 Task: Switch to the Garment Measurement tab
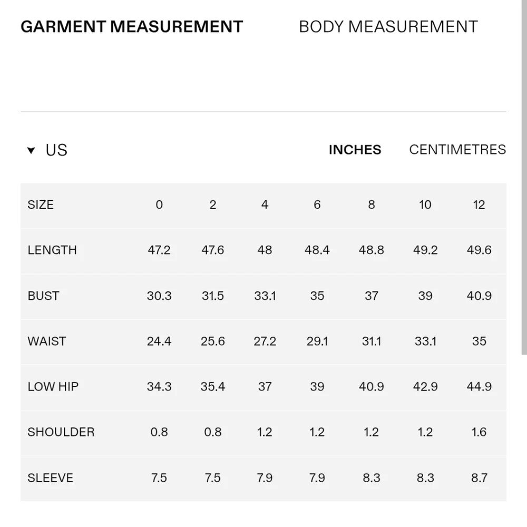pyautogui.click(x=132, y=27)
